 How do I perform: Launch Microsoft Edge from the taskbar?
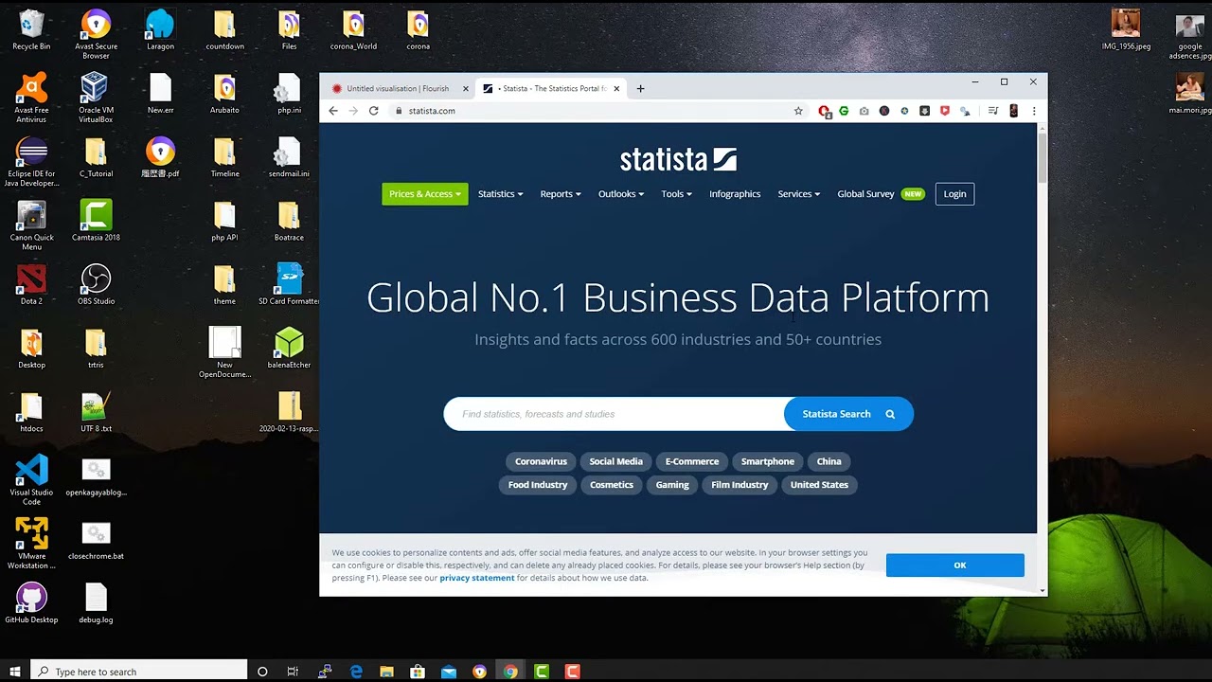click(x=356, y=672)
